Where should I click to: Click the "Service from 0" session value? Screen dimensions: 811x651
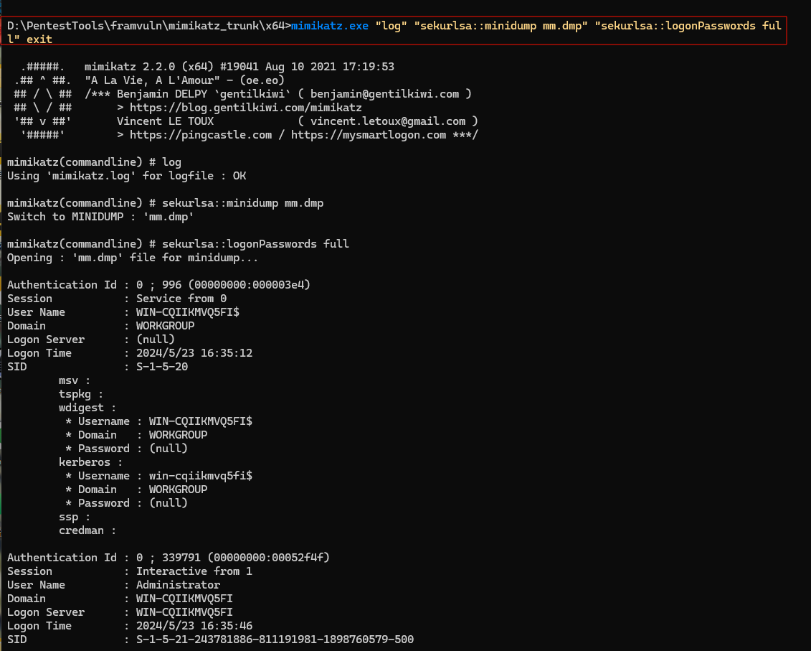click(181, 299)
